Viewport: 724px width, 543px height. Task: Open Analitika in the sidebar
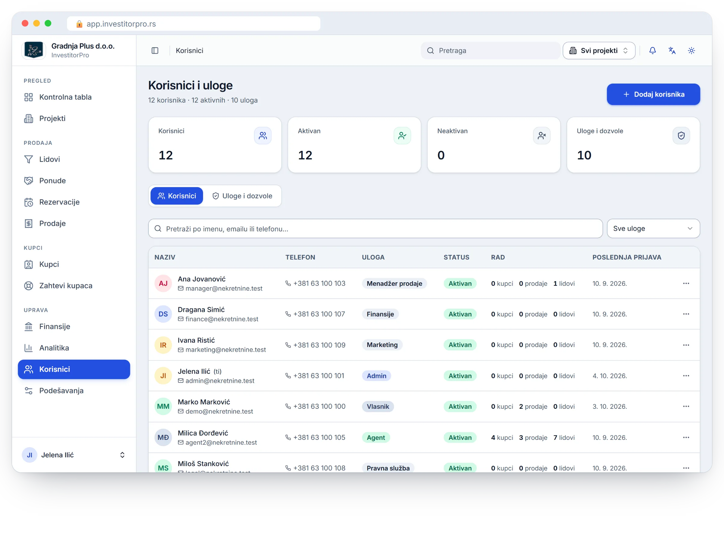[74, 348]
